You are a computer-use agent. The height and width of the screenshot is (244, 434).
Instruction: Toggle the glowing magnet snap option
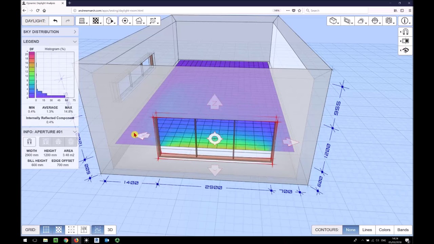[71, 142]
